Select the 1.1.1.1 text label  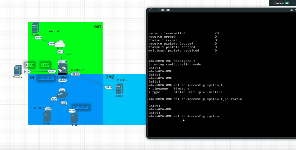[45, 65]
